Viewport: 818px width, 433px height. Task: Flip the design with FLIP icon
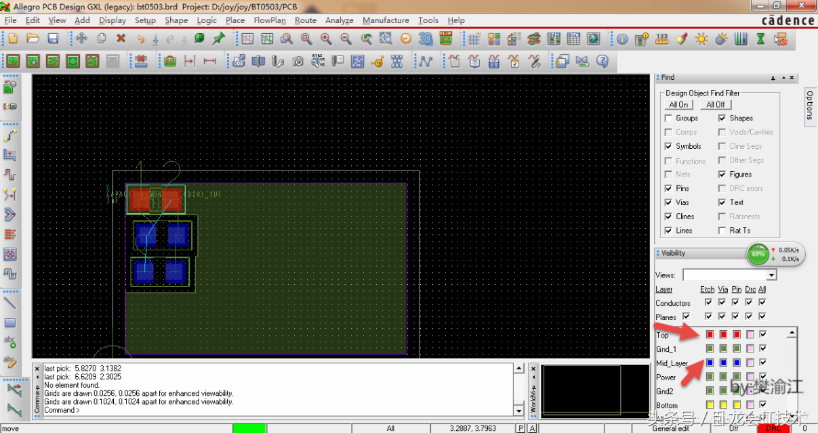point(446,39)
